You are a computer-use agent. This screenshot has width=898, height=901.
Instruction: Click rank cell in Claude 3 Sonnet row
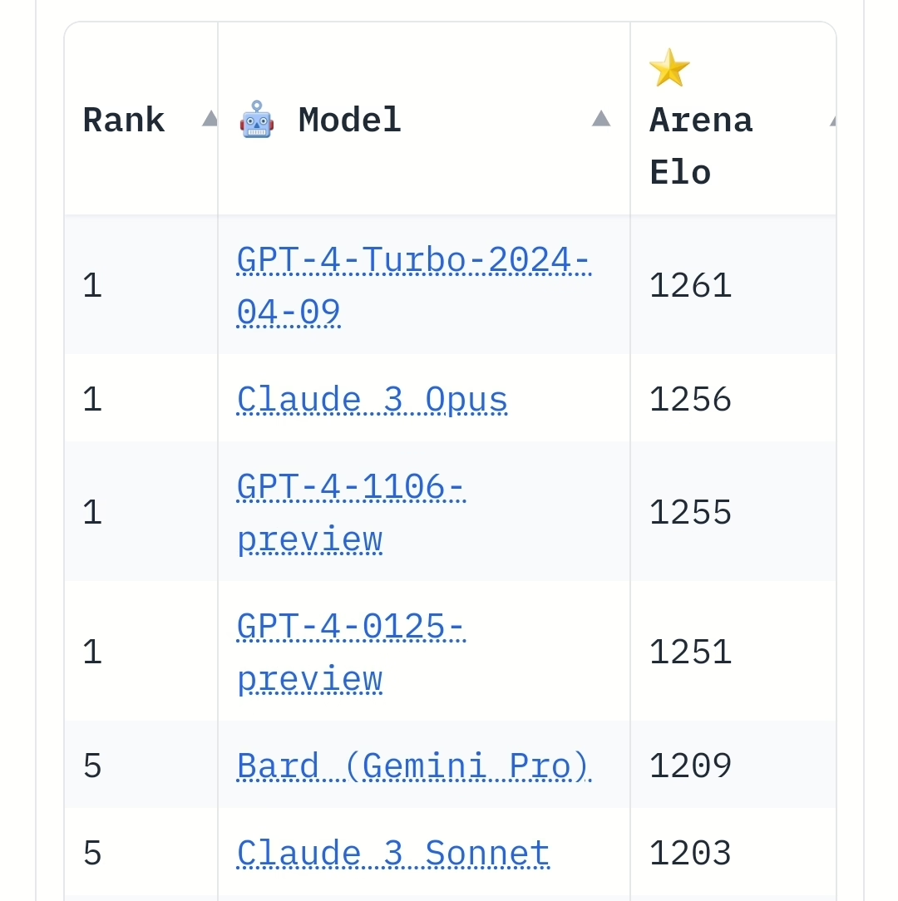click(x=92, y=854)
